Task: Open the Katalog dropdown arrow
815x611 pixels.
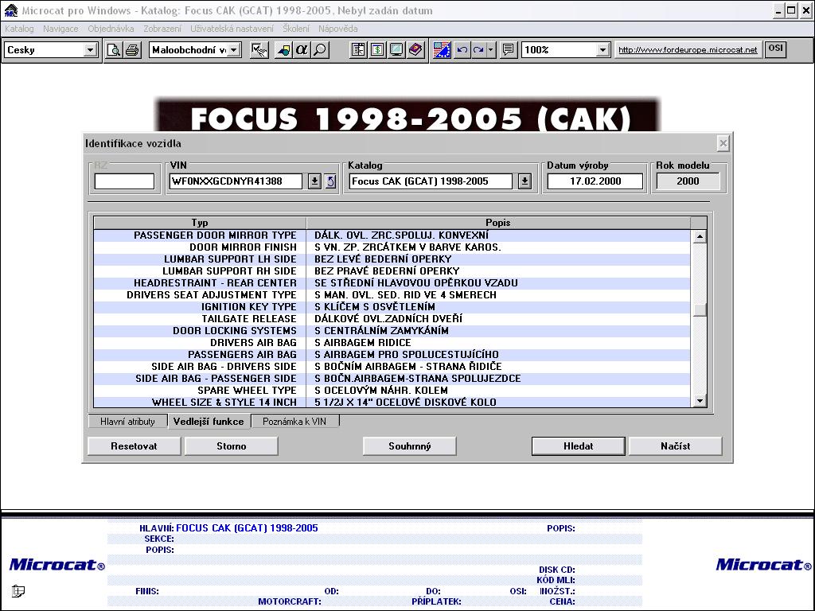Action: 524,181
